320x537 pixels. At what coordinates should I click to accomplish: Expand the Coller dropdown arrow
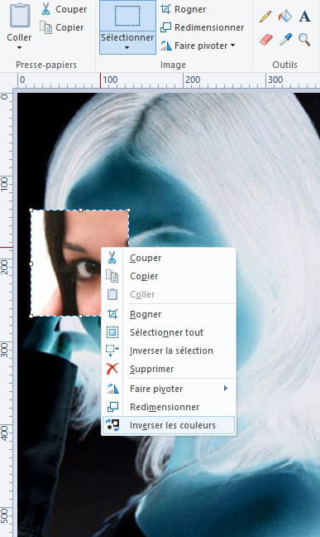click(x=19, y=47)
